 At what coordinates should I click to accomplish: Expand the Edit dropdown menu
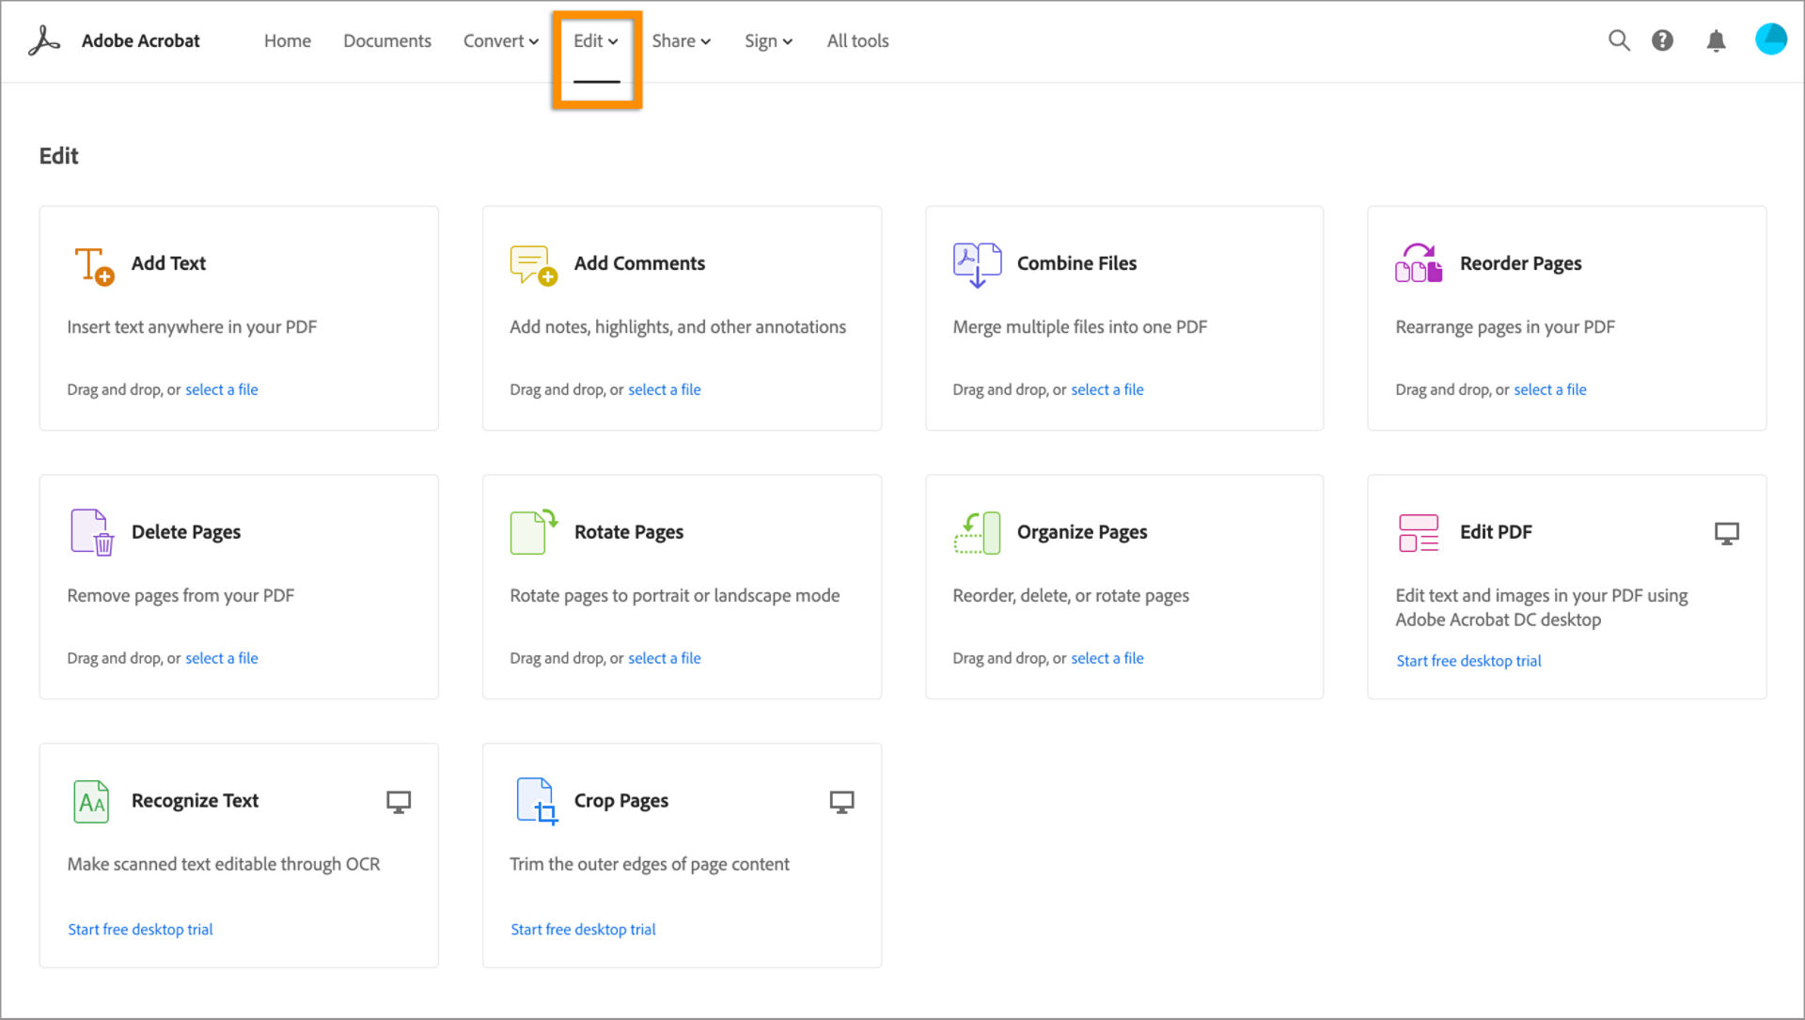[596, 41]
